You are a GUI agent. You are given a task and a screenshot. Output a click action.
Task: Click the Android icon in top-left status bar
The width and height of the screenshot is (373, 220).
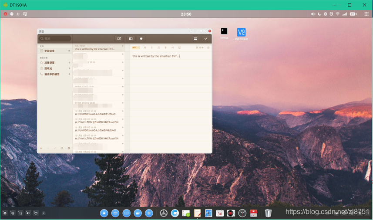click(x=11, y=14)
